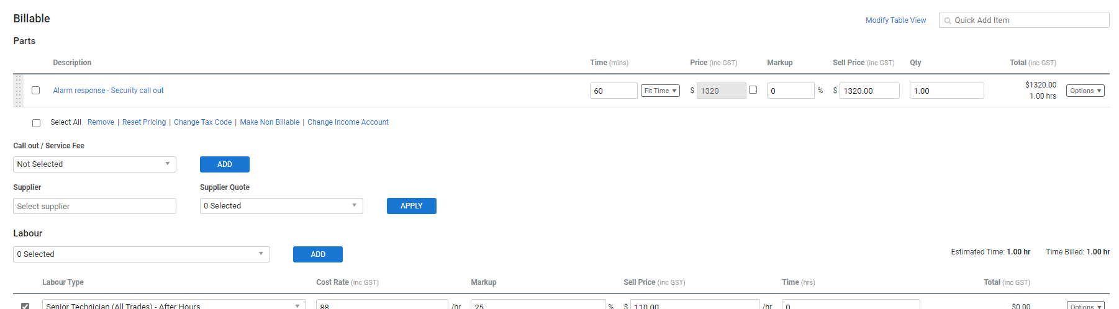Open Options menu for Alarm response row
1119x309 pixels.
tap(1085, 91)
